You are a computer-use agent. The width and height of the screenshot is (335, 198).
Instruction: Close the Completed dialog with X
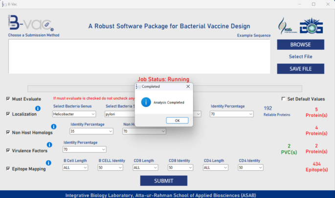point(188,86)
